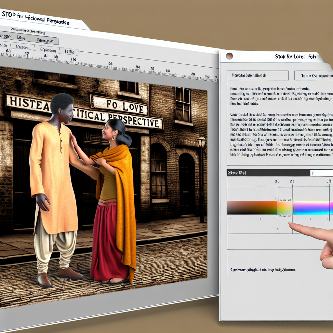The width and height of the screenshot is (333, 333).
Task: Click the gradient marker line labeled 01
Action: (292, 195)
